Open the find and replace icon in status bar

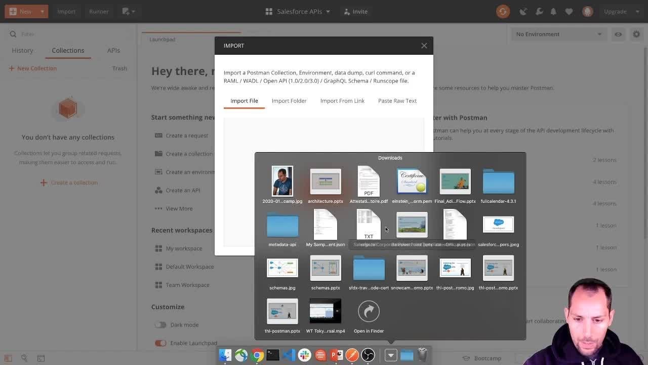[24, 358]
